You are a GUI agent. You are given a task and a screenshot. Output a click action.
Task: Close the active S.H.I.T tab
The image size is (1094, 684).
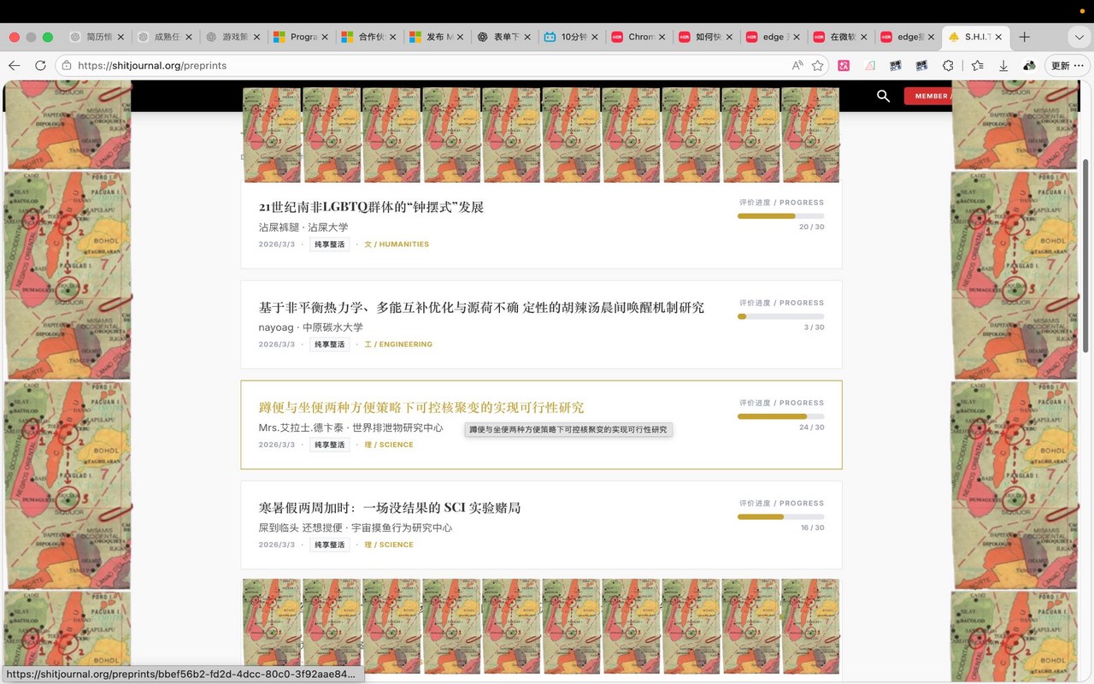point(998,37)
